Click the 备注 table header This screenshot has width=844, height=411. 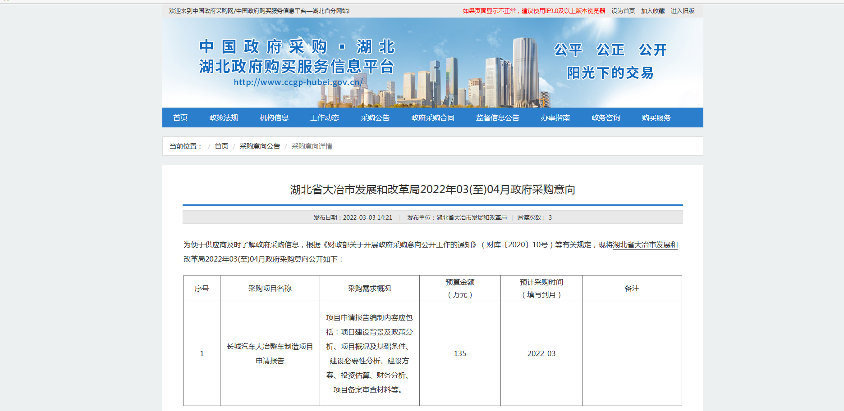pos(632,288)
